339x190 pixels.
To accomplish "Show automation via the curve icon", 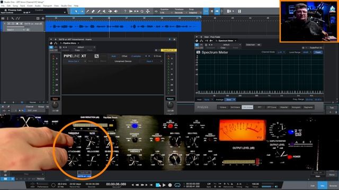I will coord(18,18).
